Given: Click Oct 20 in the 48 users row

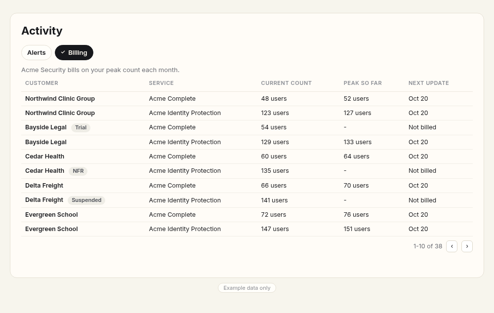Looking at the screenshot, I should coord(418,99).
